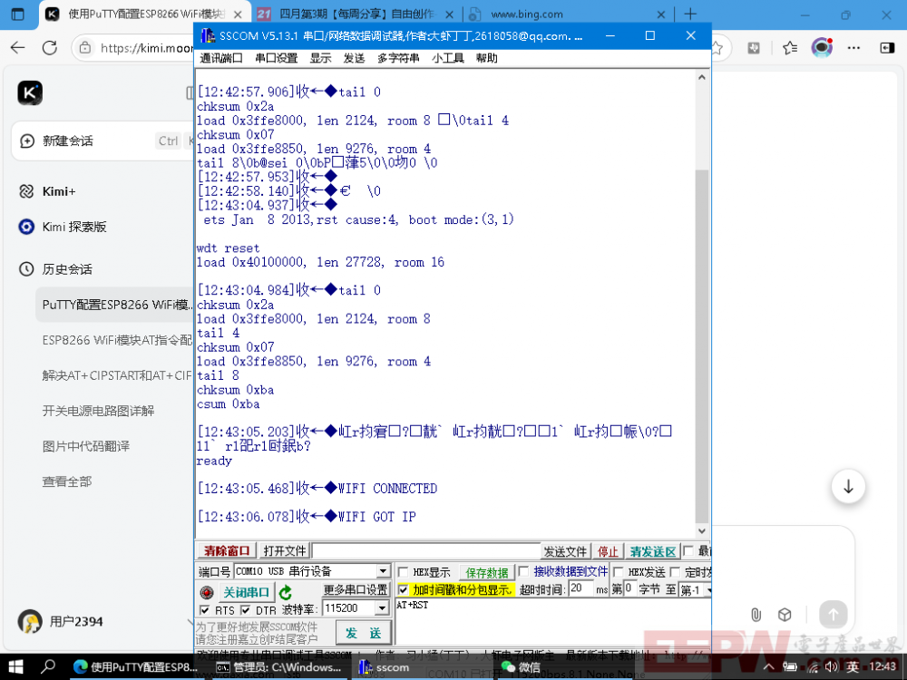Open the 帮助 menu

click(486, 58)
